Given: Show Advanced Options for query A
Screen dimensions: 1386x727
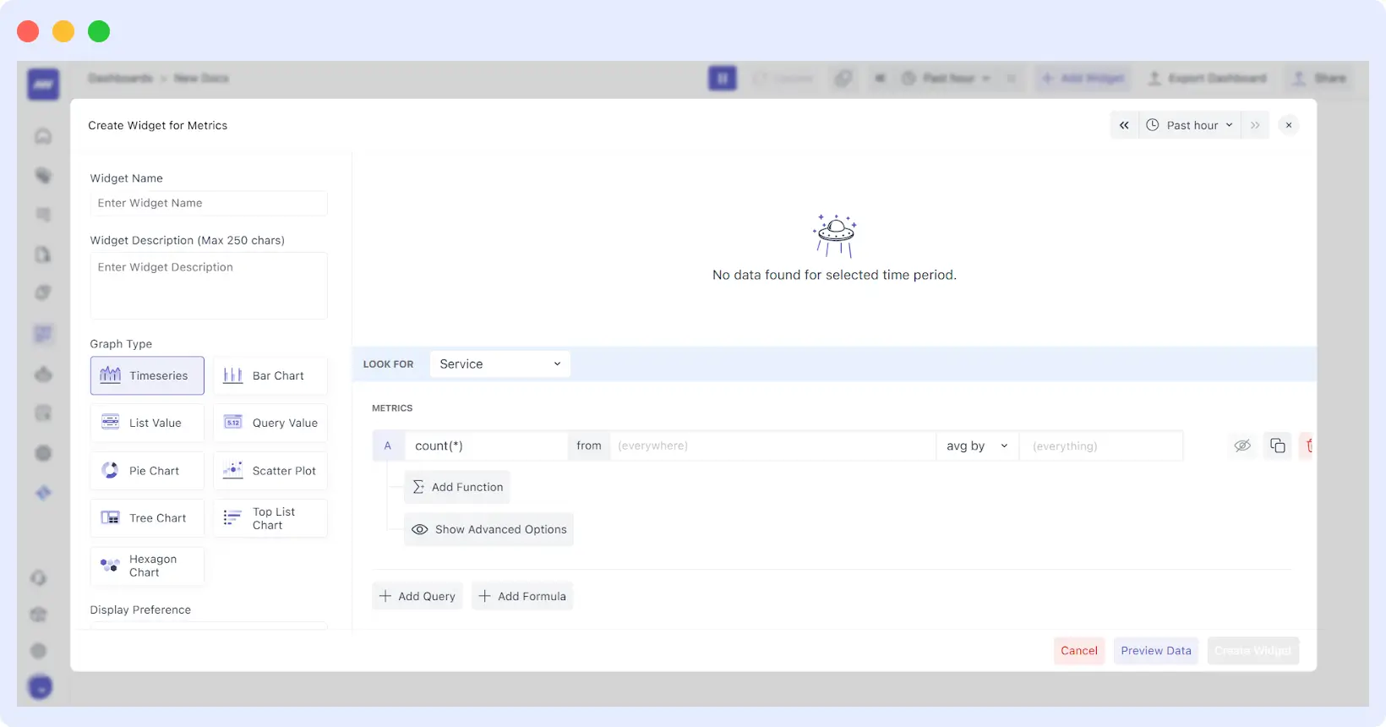Looking at the screenshot, I should tap(488, 529).
